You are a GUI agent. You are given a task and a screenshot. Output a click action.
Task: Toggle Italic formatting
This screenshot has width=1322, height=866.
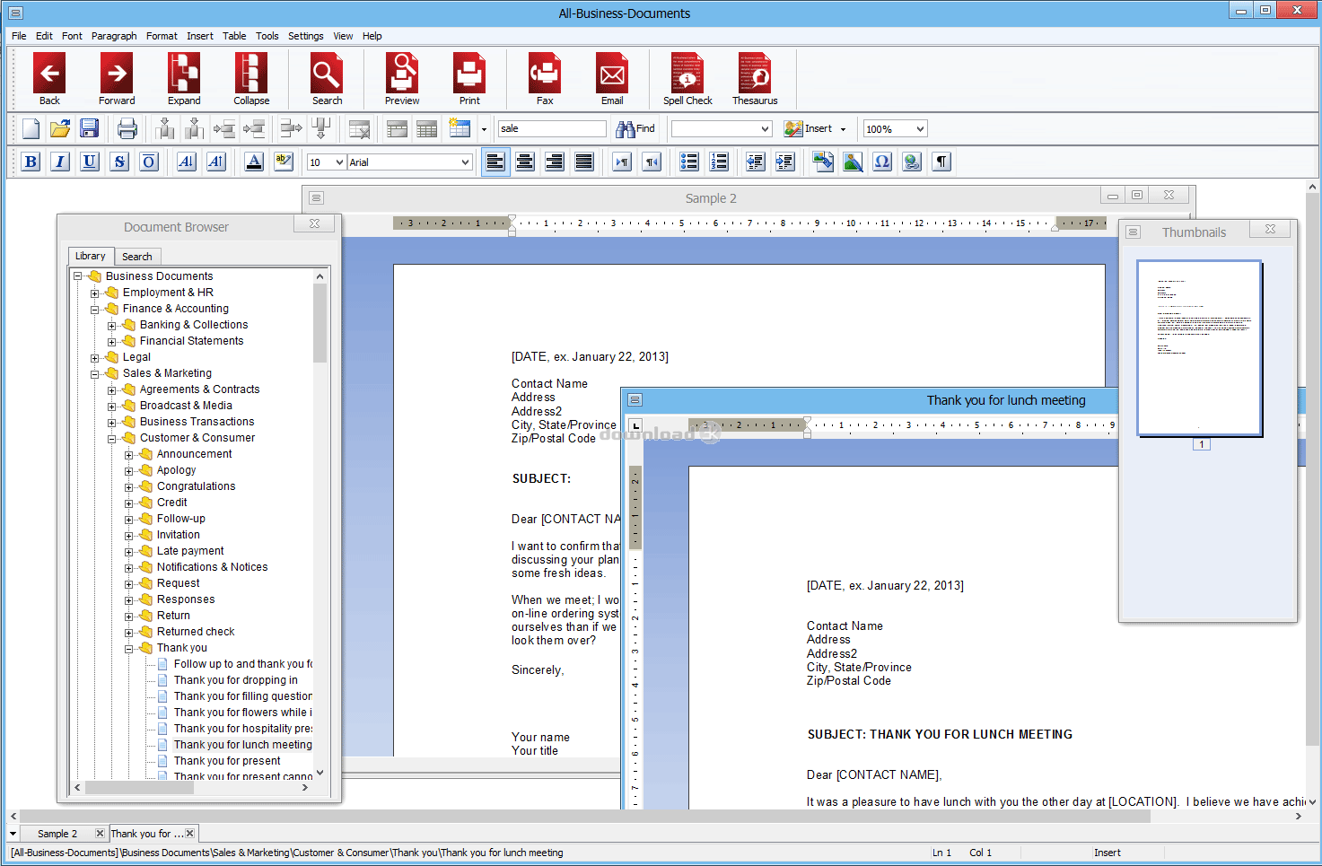coord(60,162)
